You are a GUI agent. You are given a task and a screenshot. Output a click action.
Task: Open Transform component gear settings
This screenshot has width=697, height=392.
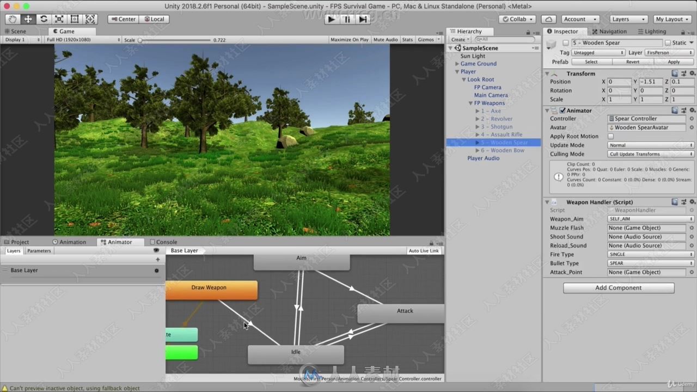(x=692, y=73)
